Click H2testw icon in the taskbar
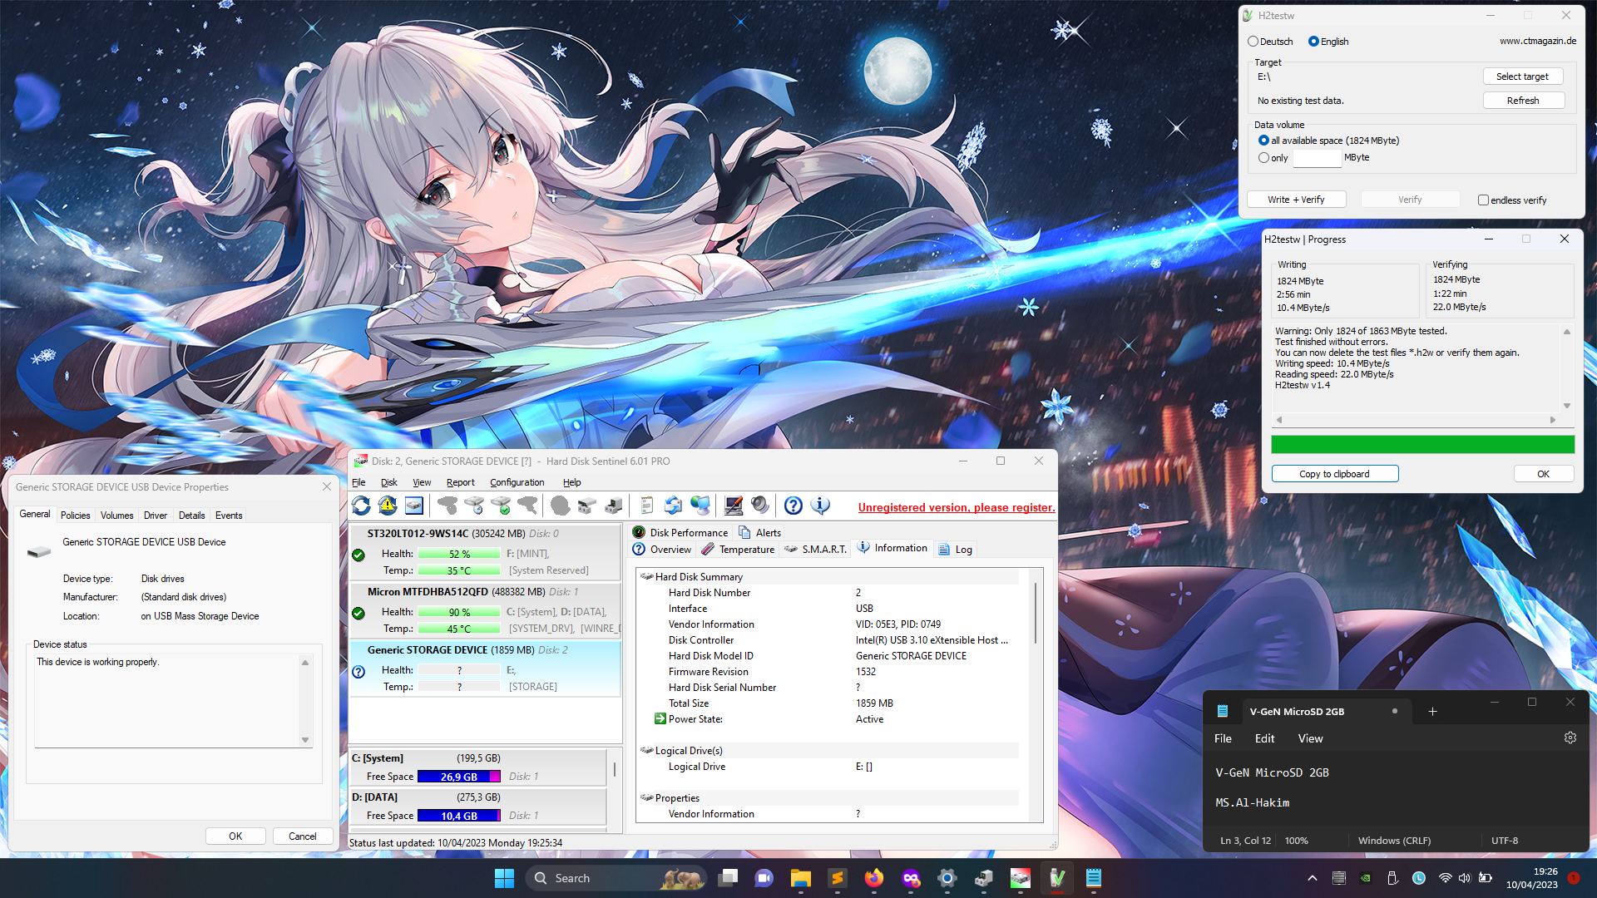This screenshot has height=898, width=1597. (1057, 878)
